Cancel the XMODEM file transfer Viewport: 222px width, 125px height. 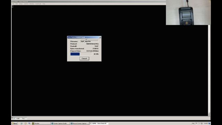[x=84, y=59]
